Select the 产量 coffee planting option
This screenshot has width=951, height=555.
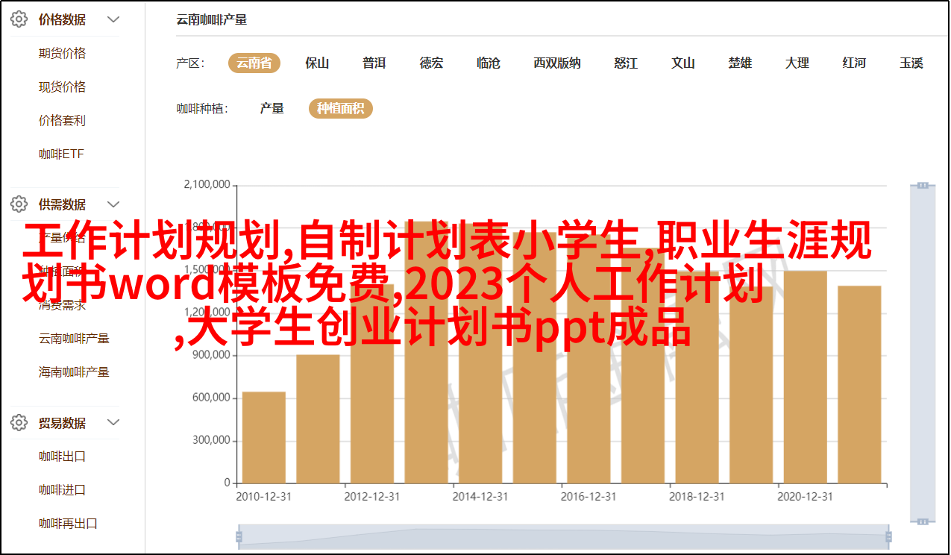tap(272, 109)
